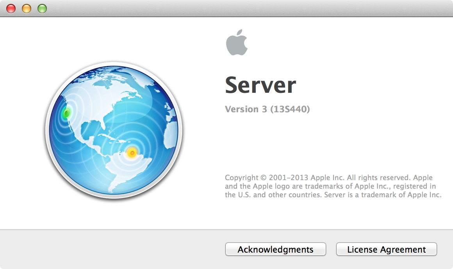
Task: Click the copyright notice paragraph
Action: [332, 186]
